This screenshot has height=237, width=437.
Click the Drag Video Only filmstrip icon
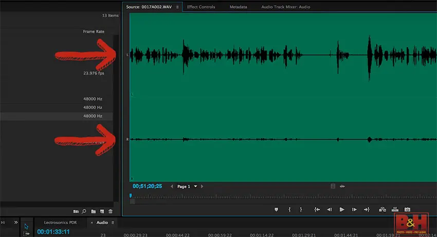tap(333, 186)
